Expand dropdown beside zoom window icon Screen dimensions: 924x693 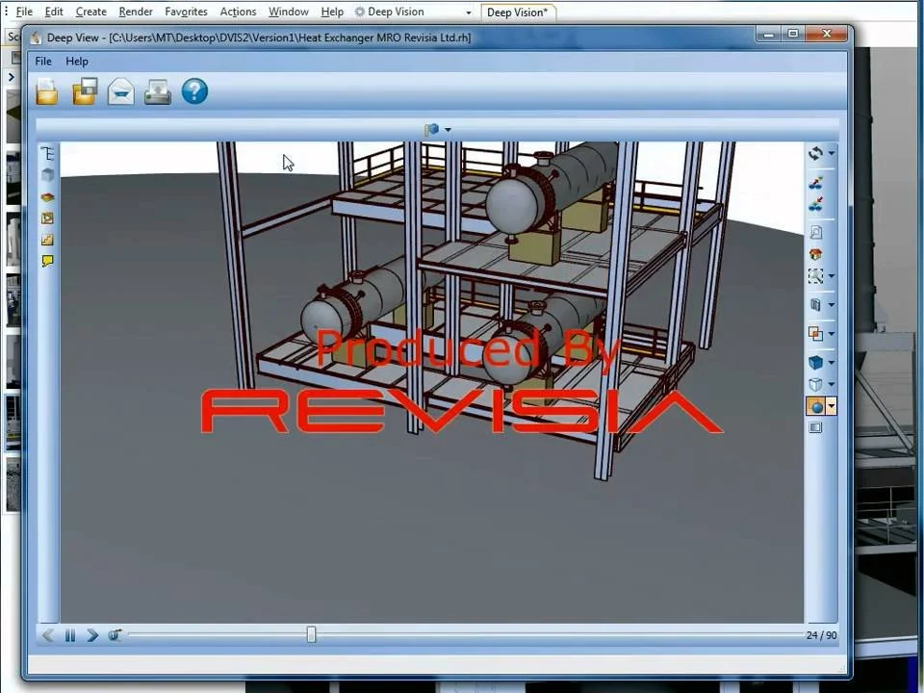point(831,276)
